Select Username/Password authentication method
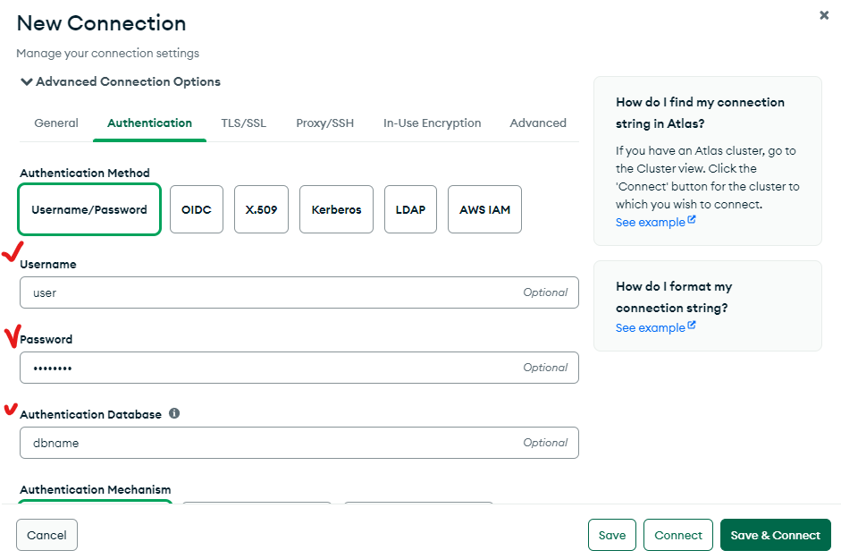 tap(89, 209)
